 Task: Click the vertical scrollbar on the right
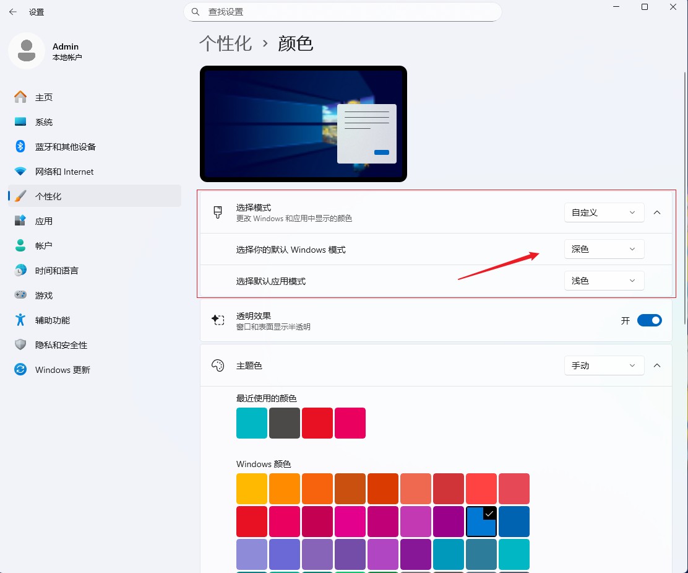(x=685, y=198)
